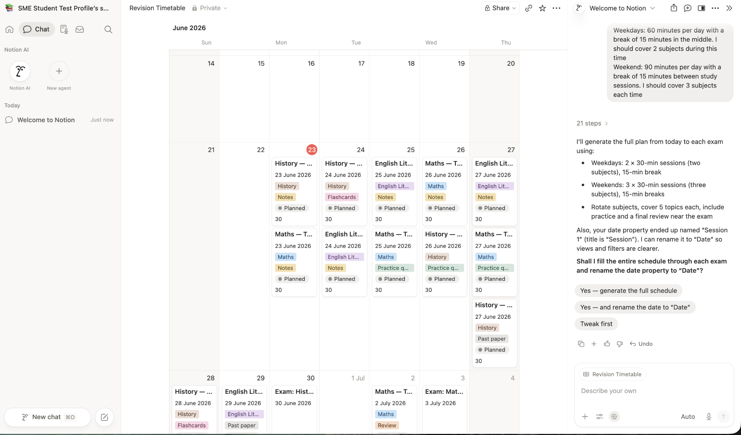Open the Maths card on 2 July
Image resolution: width=741 pixels, height=435 pixels.
(394, 409)
